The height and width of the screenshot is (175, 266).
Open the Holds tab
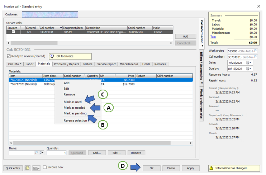click(146, 64)
